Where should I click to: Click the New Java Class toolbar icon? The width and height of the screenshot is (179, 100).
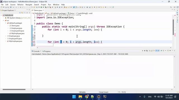[x=60, y=7]
